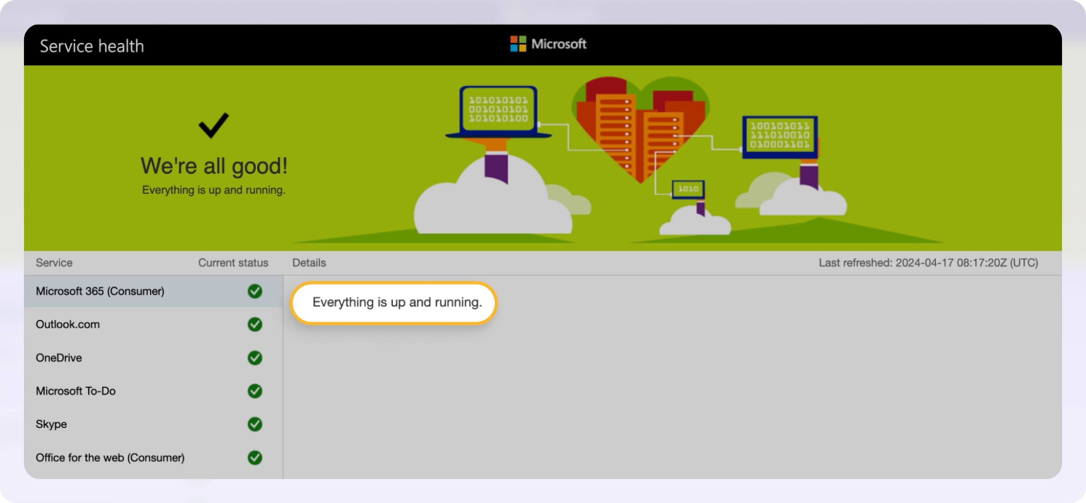
Task: Click the Service health page title
Action: (x=92, y=46)
